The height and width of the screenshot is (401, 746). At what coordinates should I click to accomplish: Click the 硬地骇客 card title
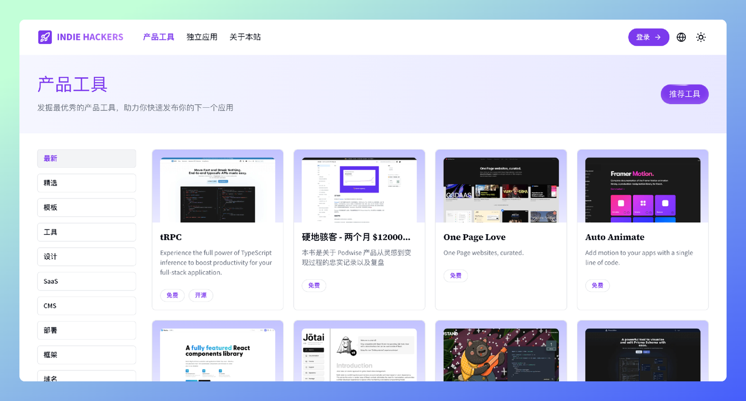click(x=356, y=237)
